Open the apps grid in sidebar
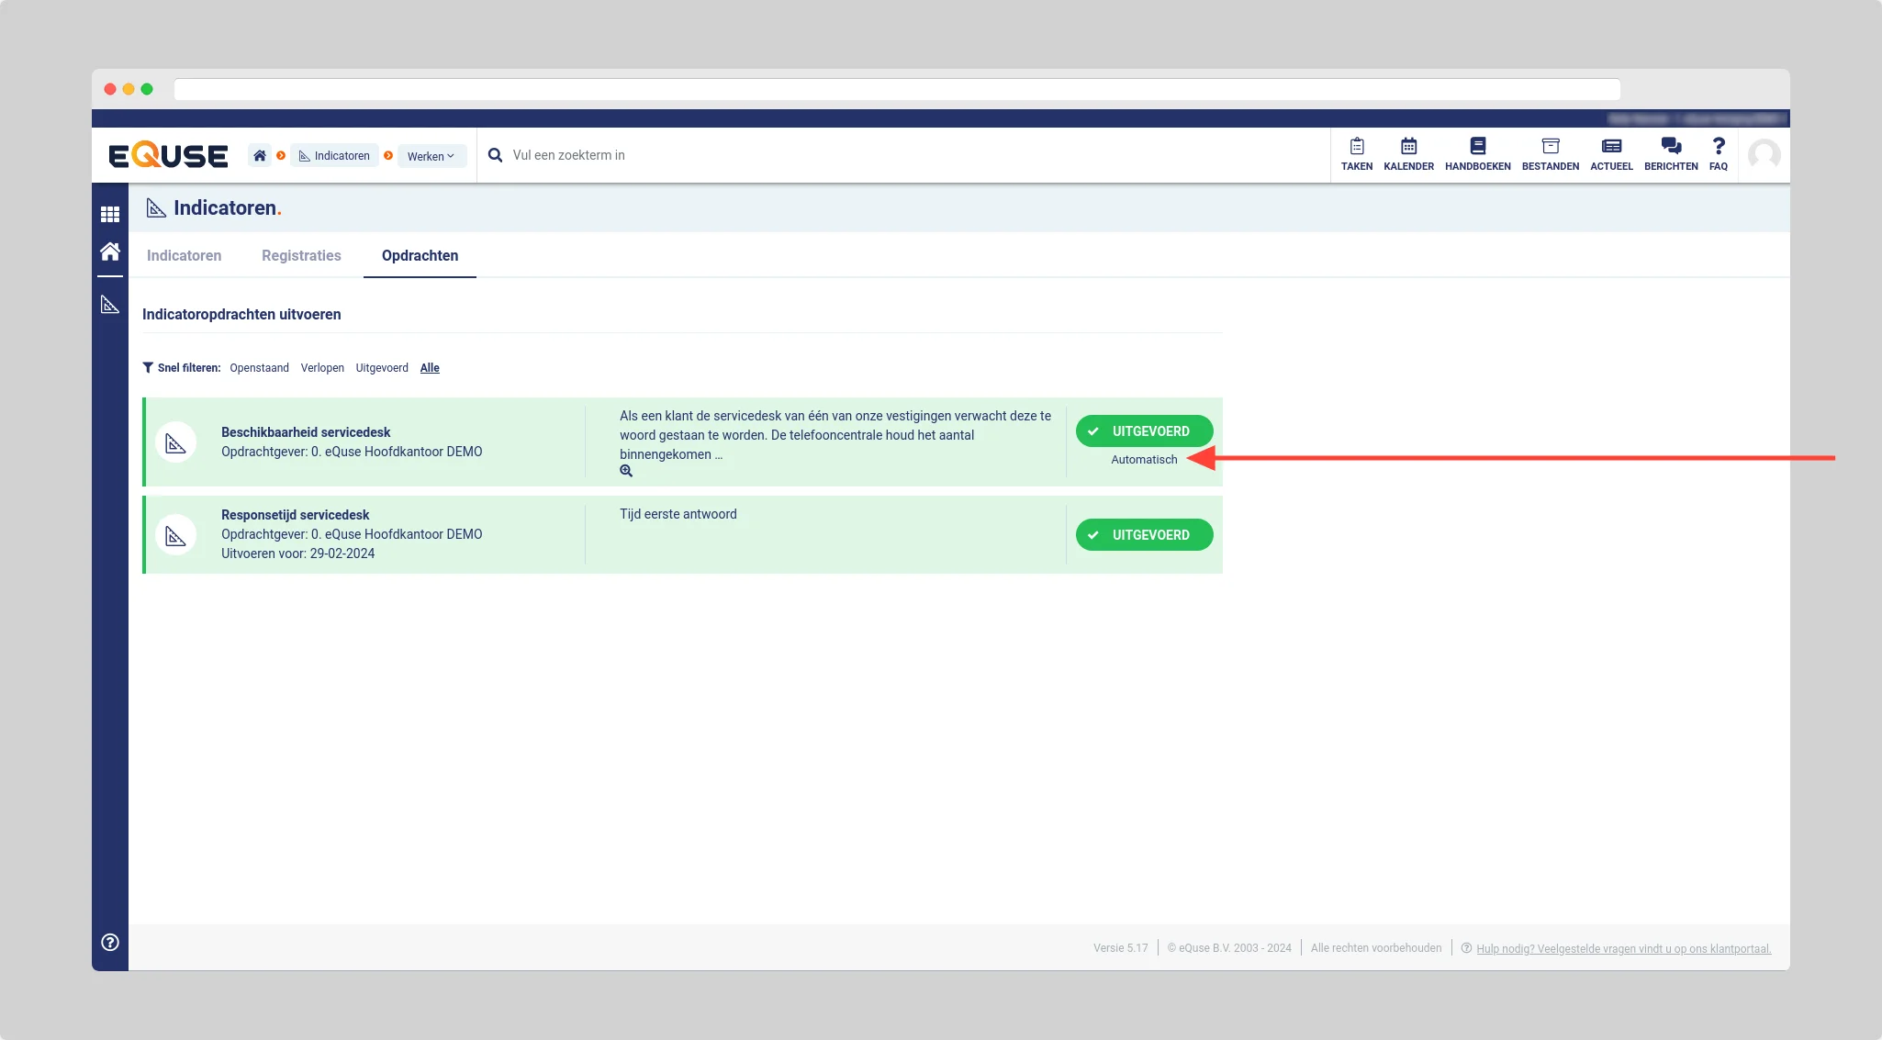 (x=110, y=215)
